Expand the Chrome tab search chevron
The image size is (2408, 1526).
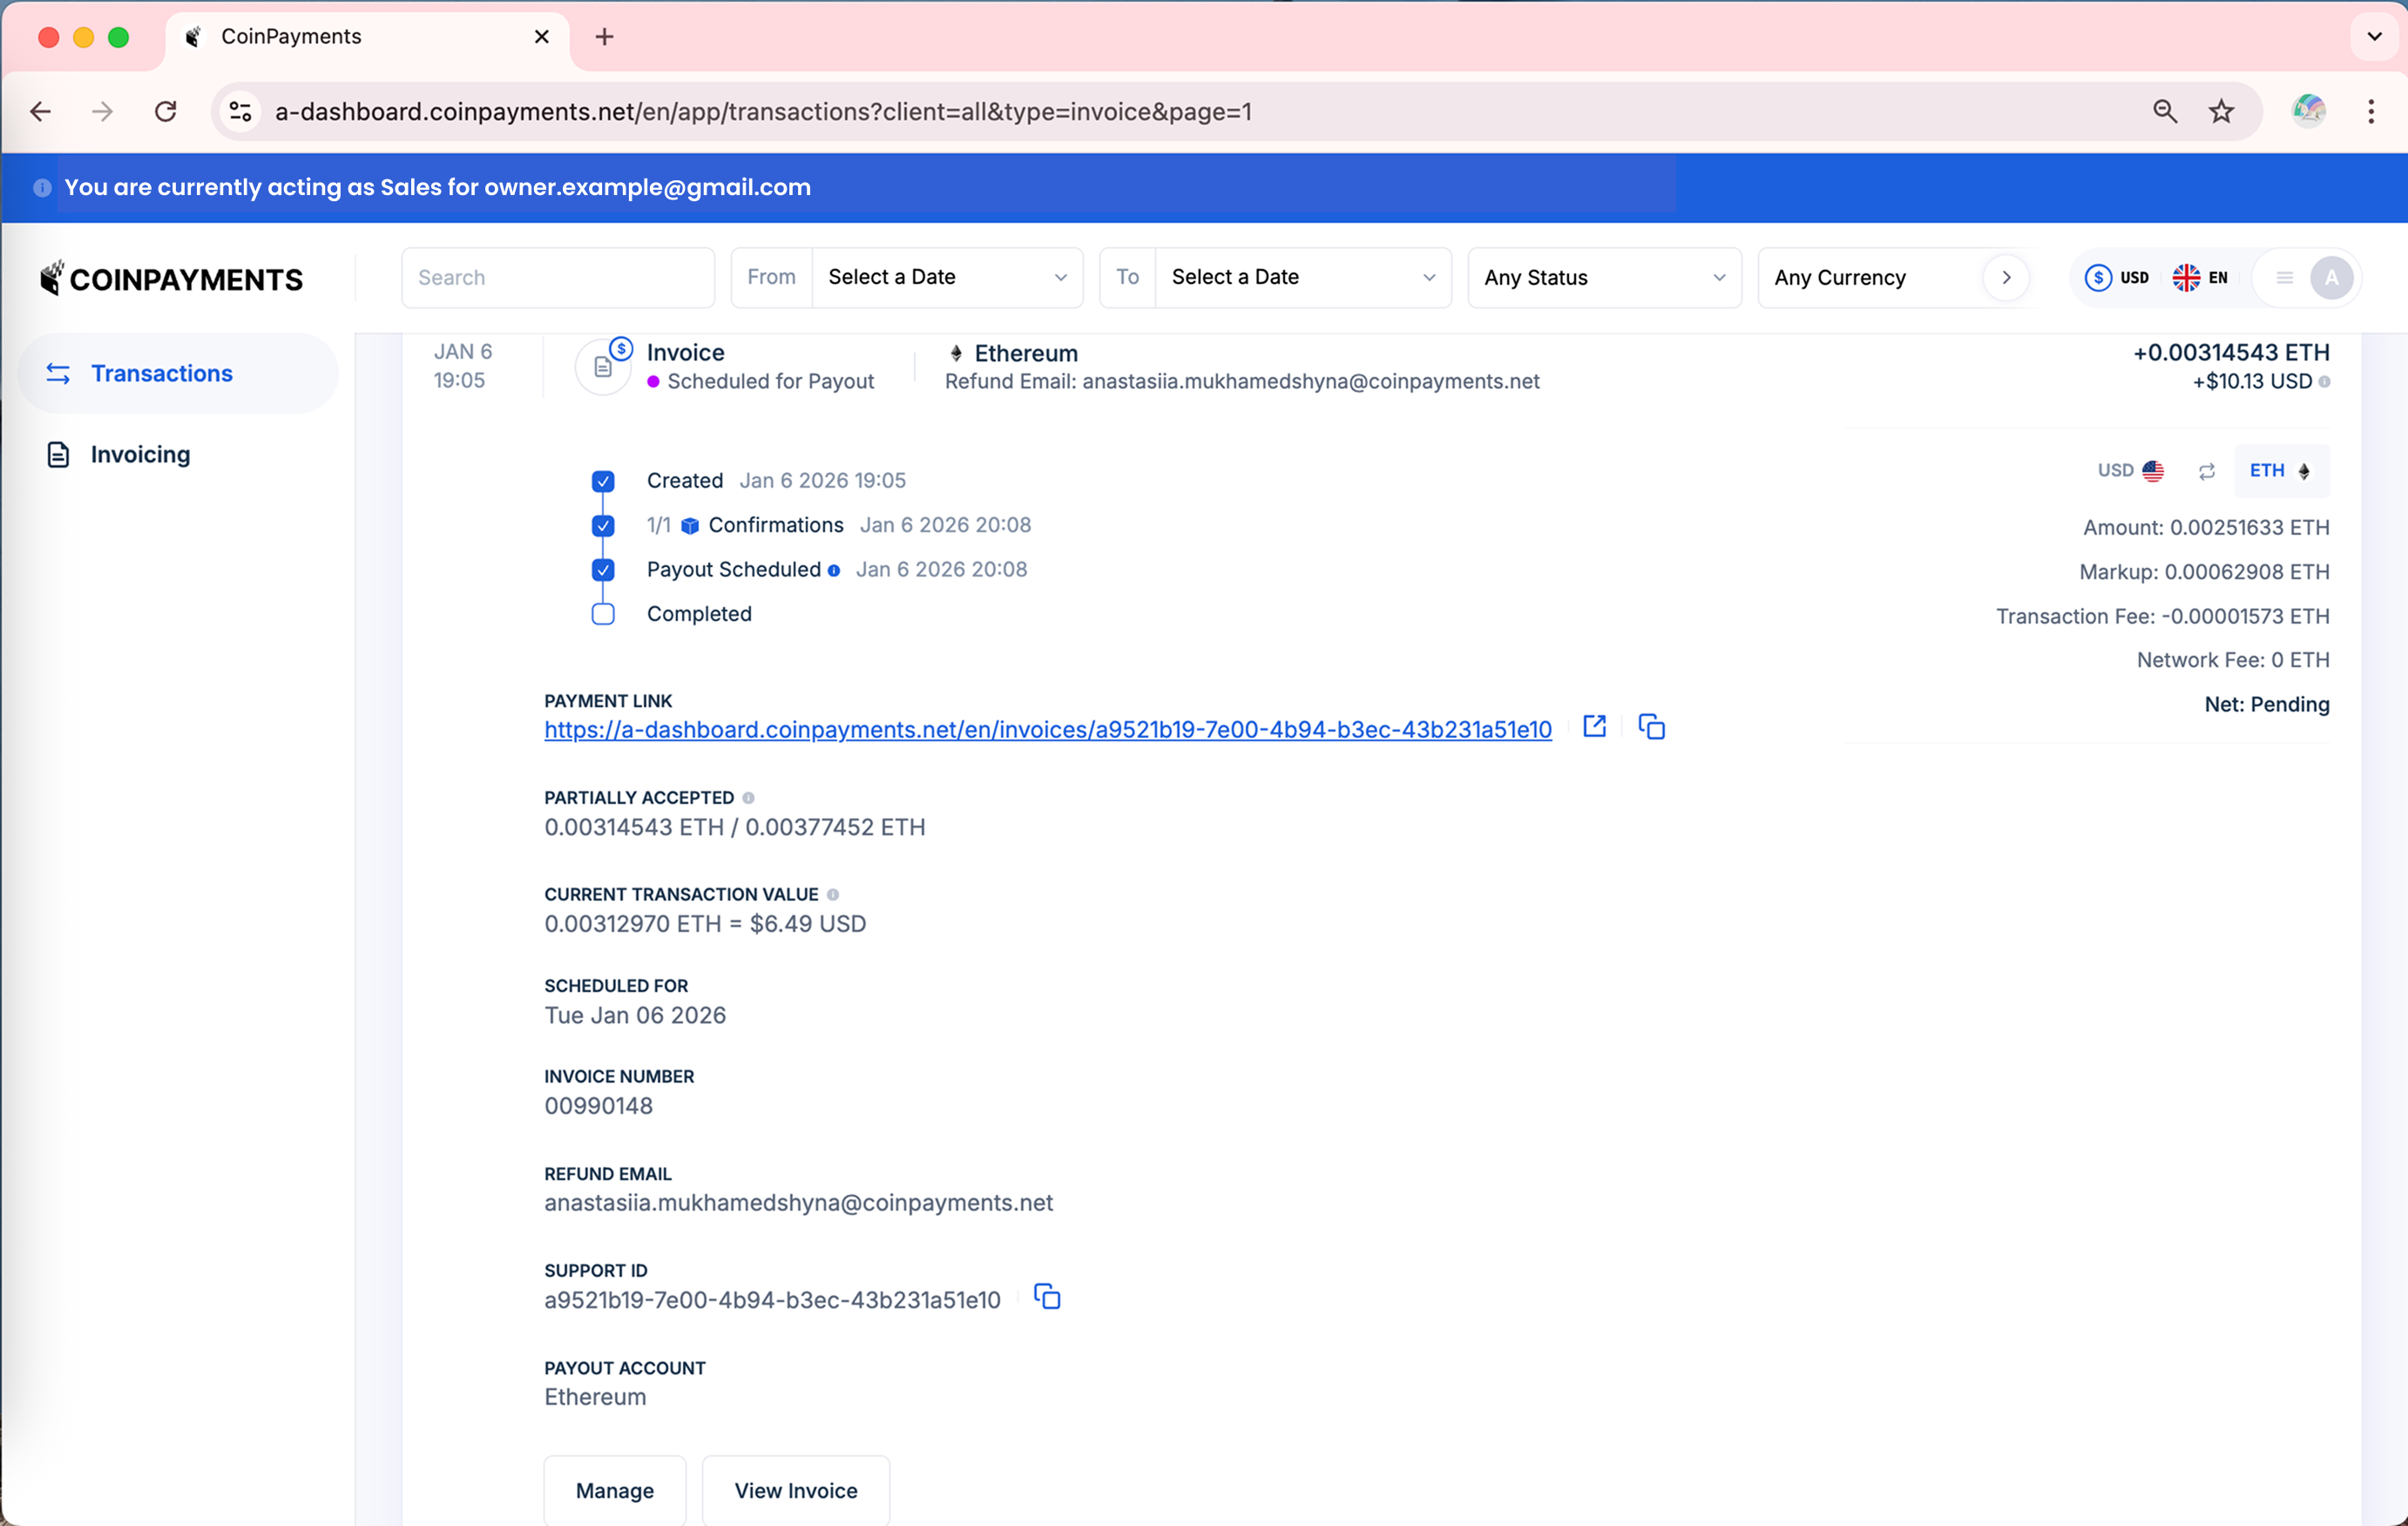2374,37
